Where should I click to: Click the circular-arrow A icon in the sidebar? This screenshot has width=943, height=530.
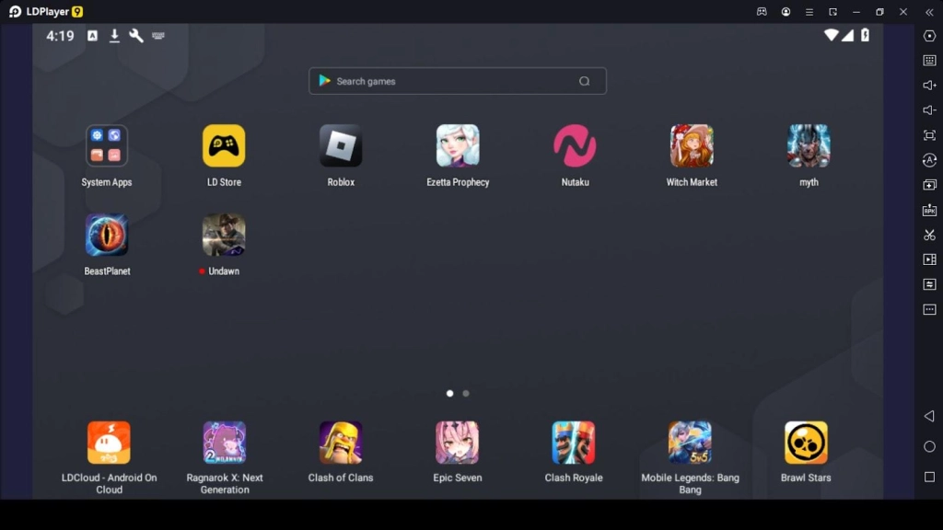929,160
